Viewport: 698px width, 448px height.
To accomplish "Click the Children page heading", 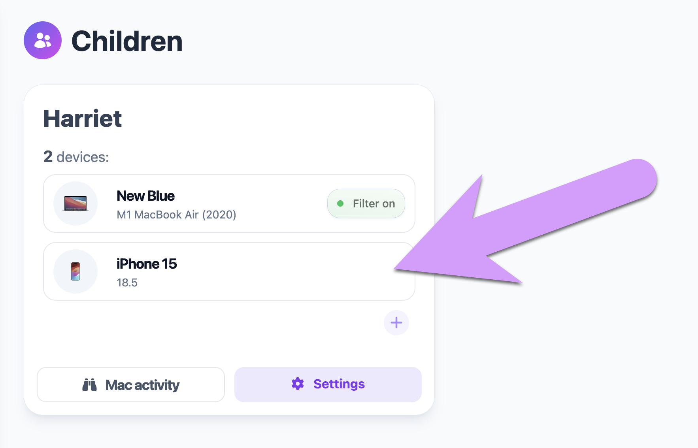I will coord(127,41).
